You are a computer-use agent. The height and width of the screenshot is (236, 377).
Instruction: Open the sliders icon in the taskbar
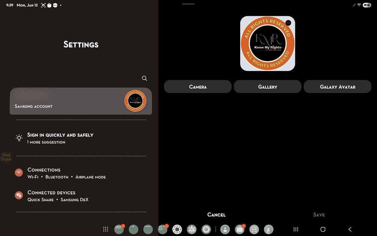tap(254, 229)
